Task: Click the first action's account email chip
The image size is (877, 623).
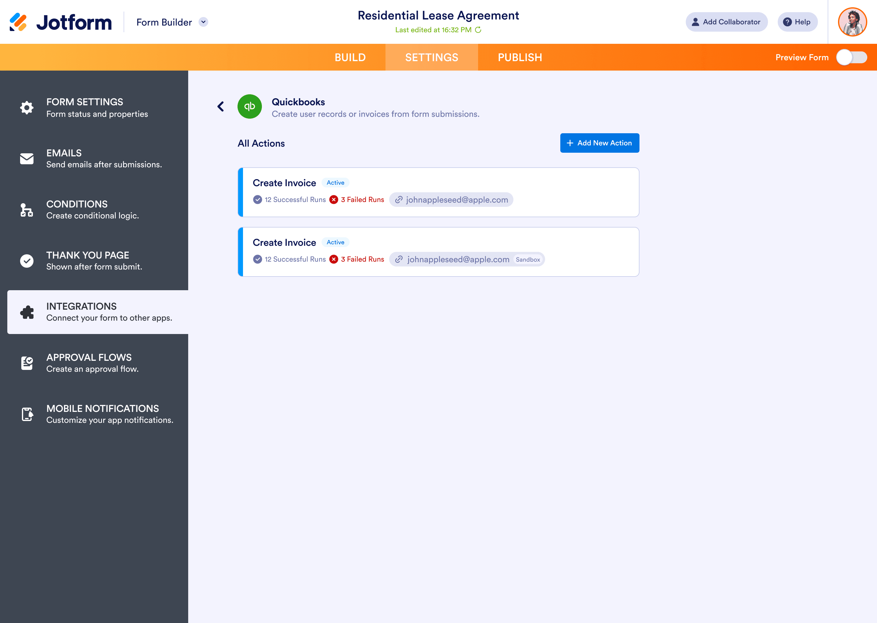Action: pos(451,200)
